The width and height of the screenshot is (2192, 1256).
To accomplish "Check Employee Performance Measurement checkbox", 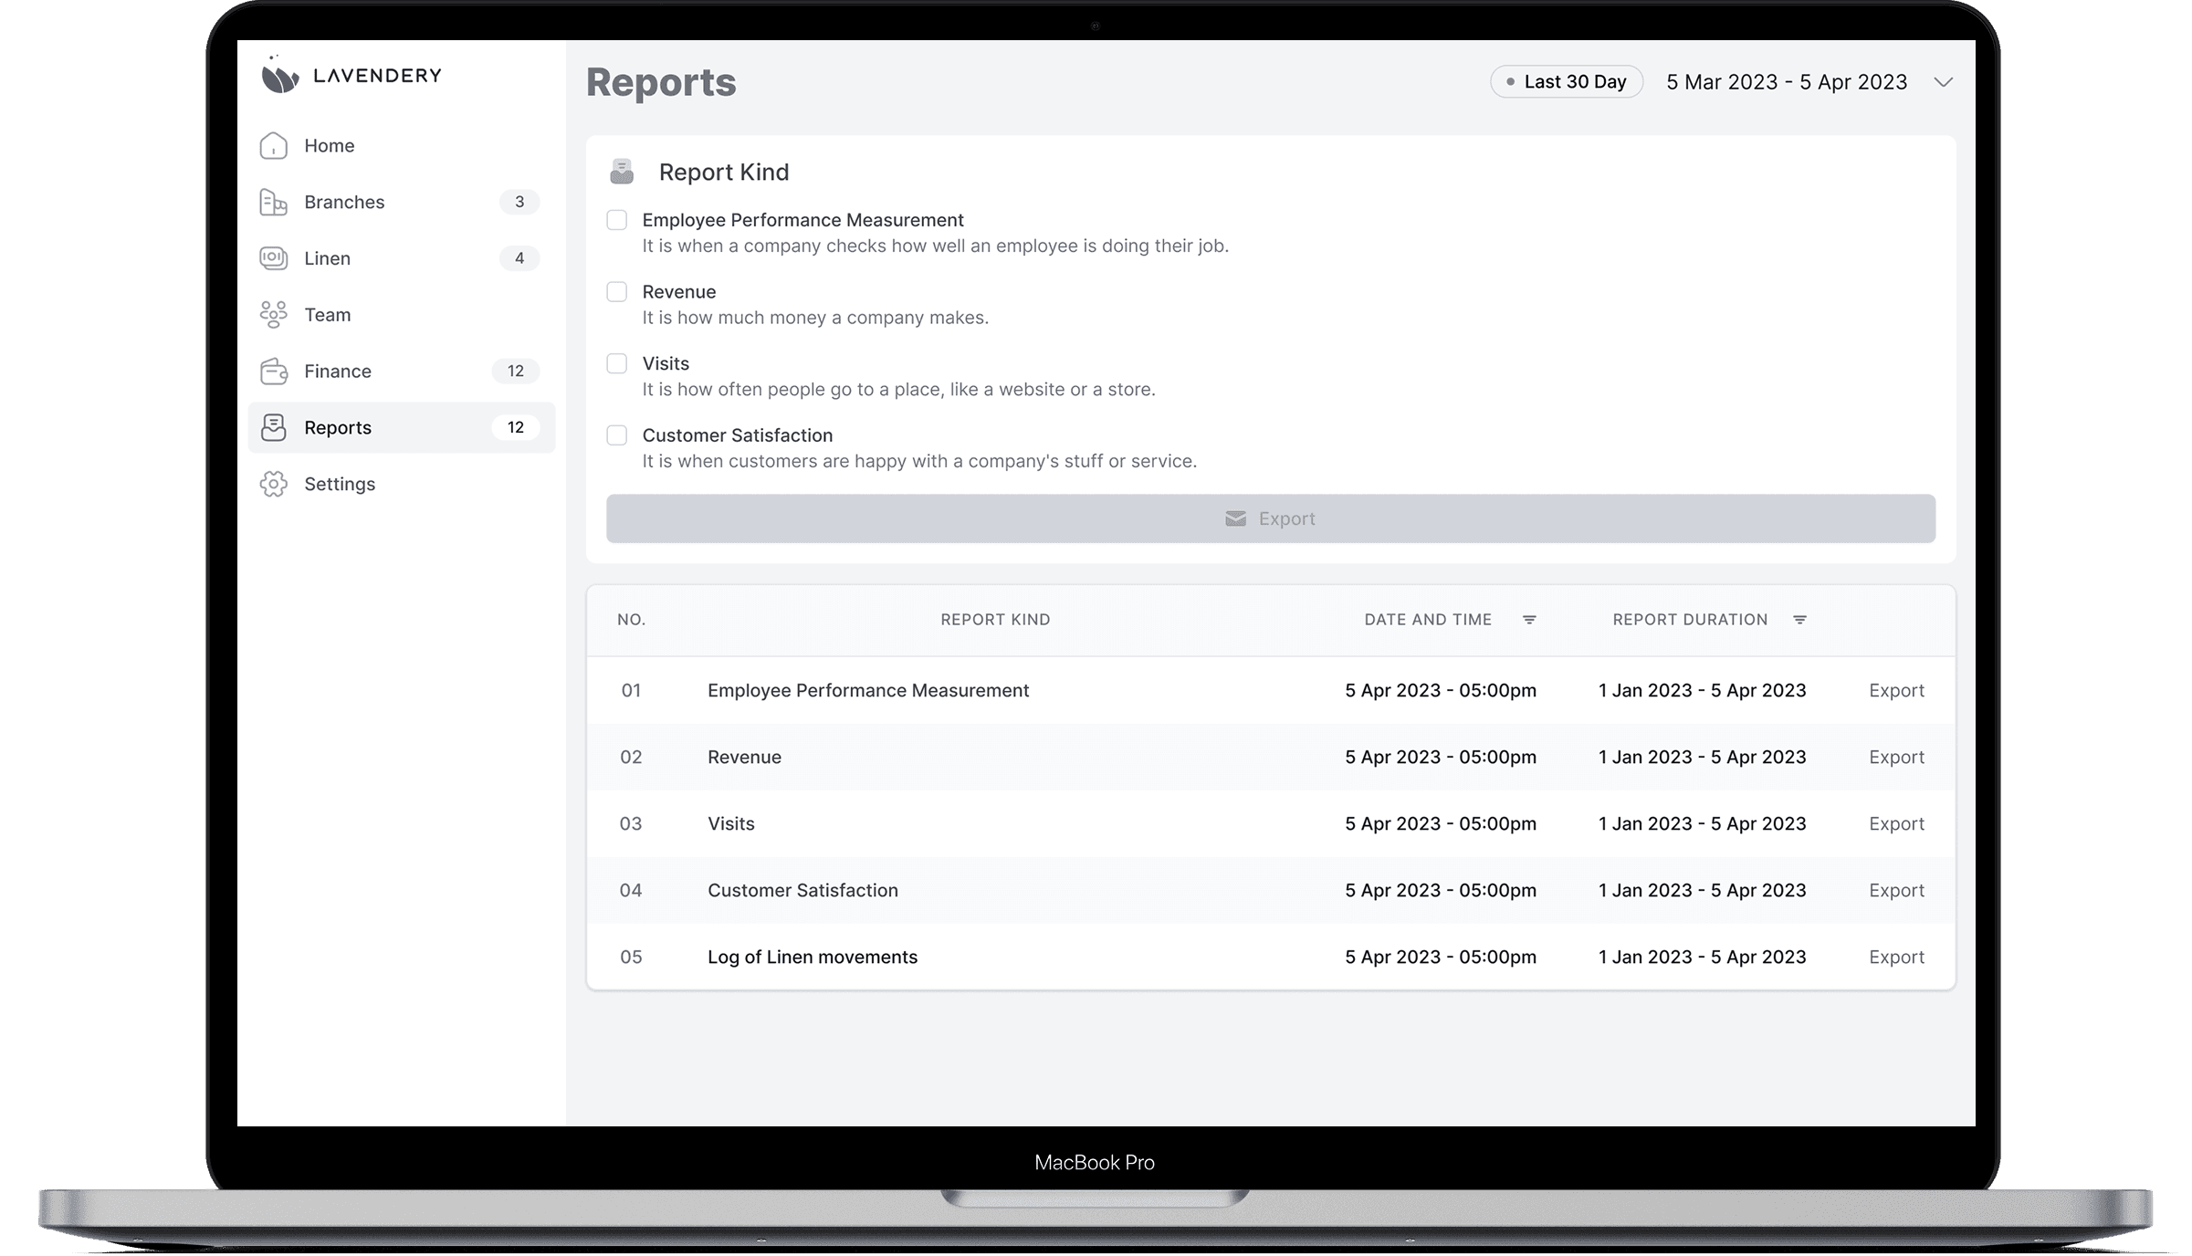I will [617, 220].
